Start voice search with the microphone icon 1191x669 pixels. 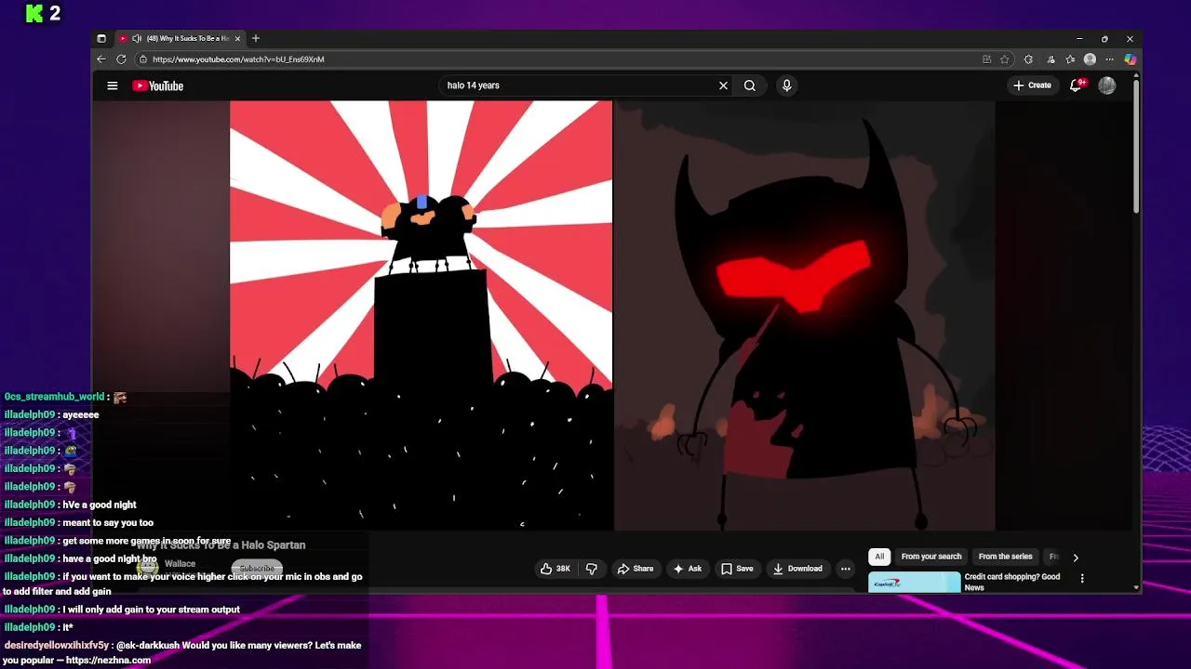pyautogui.click(x=786, y=85)
